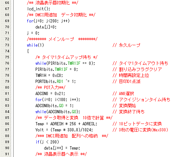This screenshot has height=157, width=178.
Task: Click the blue 'for' keyword on line 69
Action: point(30,21)
